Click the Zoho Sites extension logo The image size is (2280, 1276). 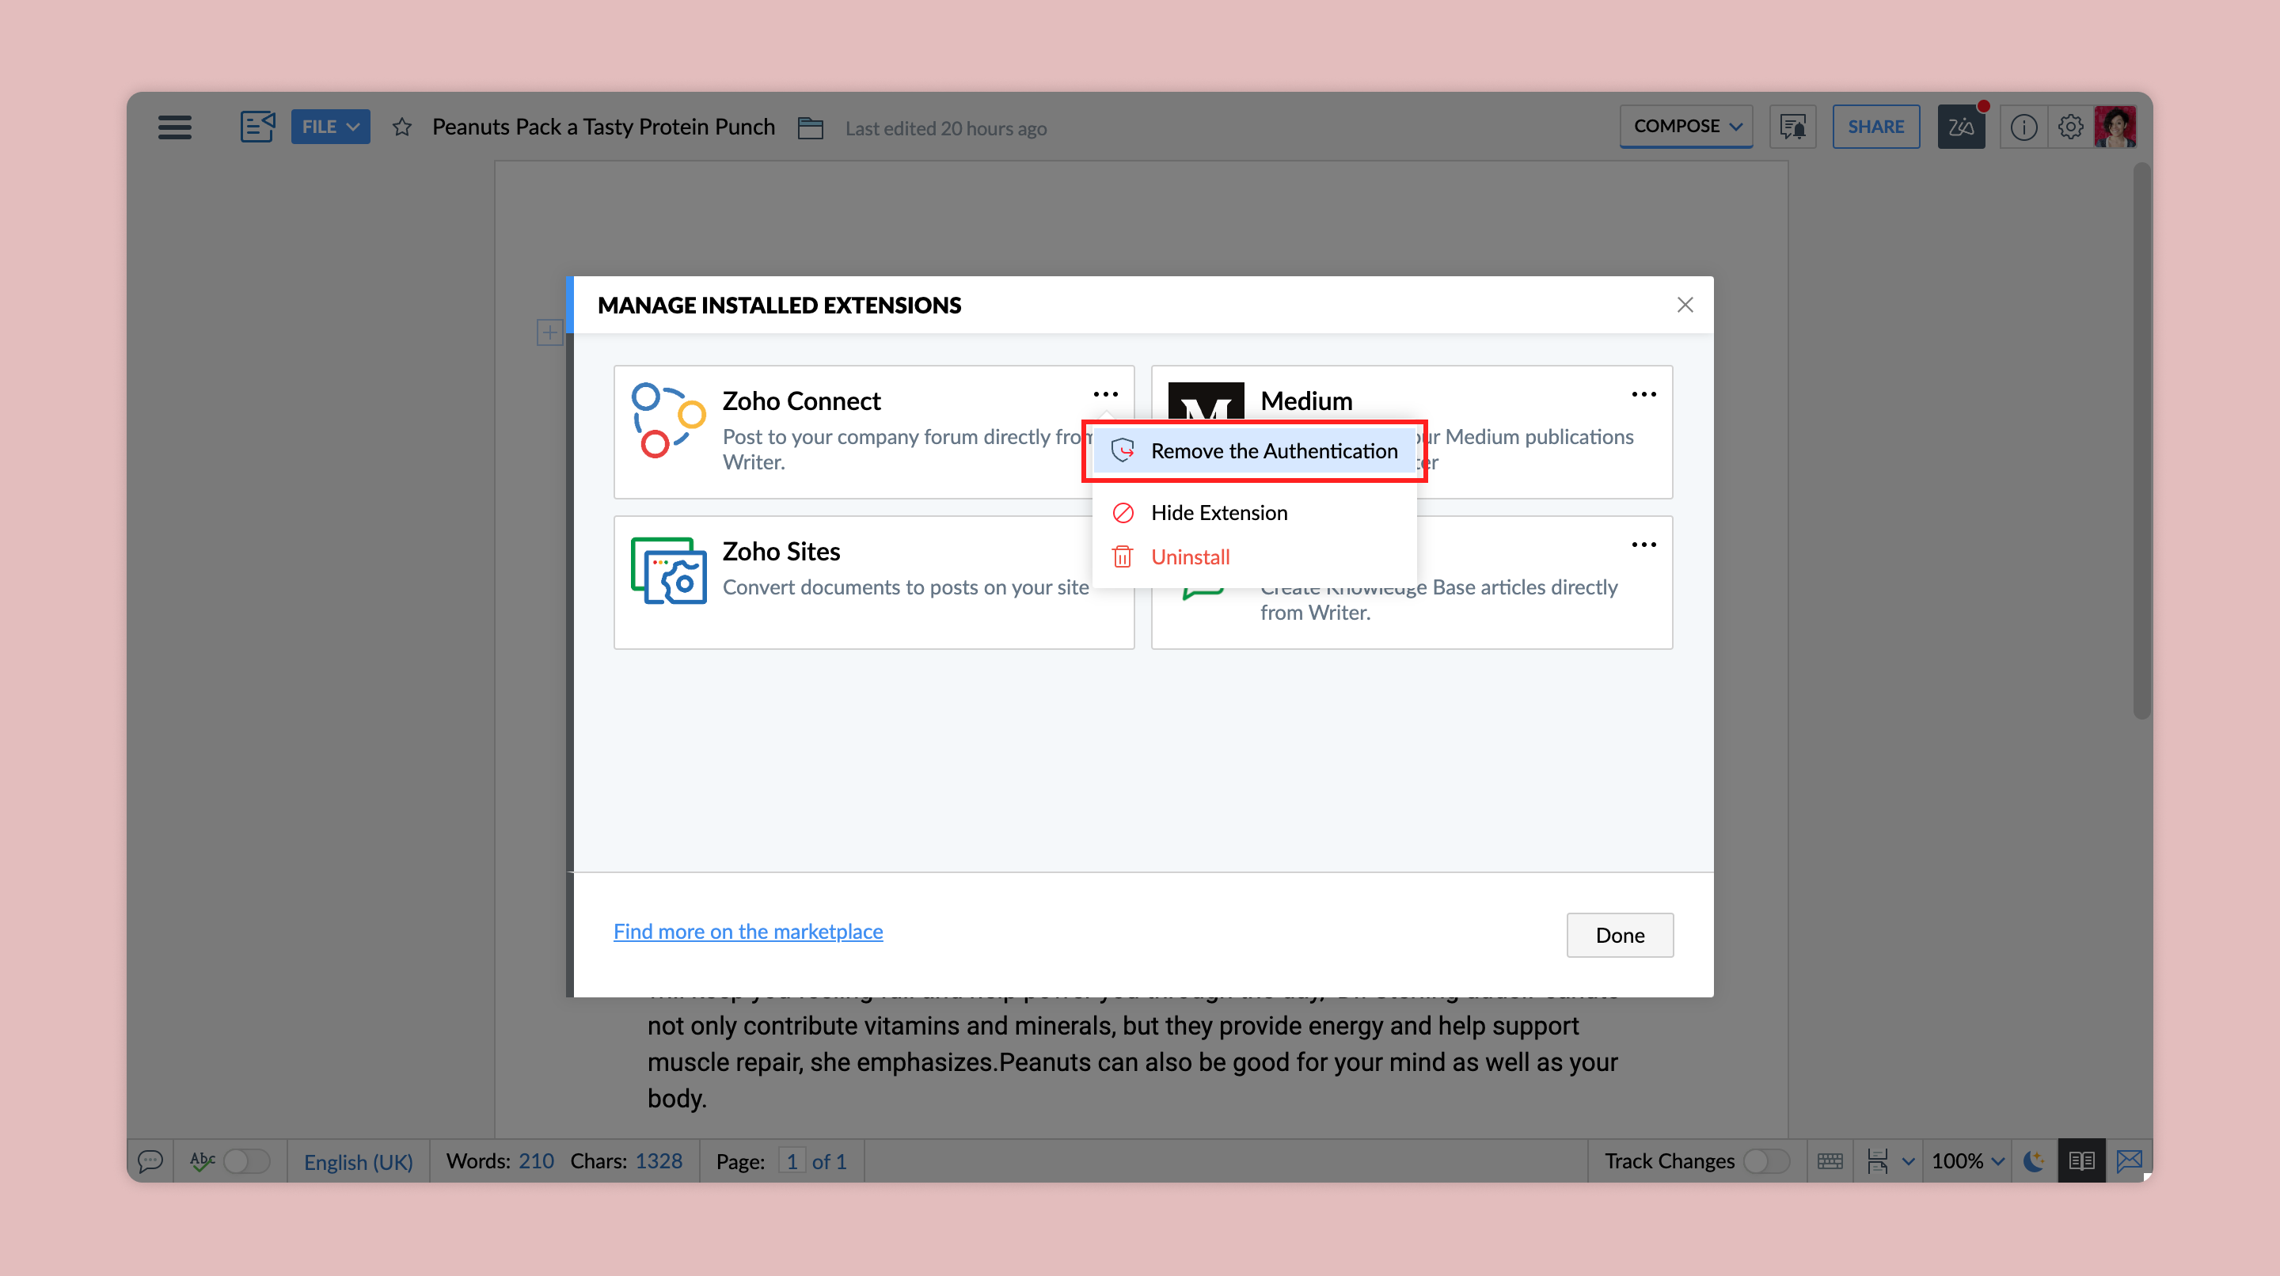(668, 571)
